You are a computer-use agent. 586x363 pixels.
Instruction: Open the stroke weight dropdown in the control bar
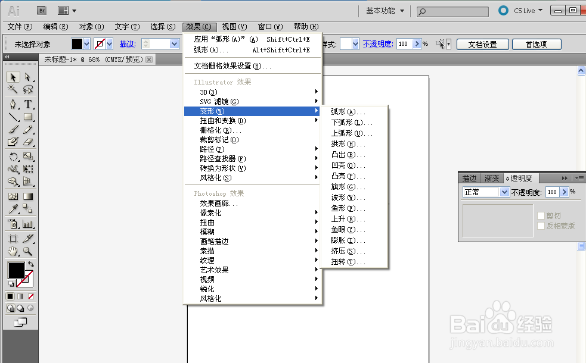tap(174, 44)
